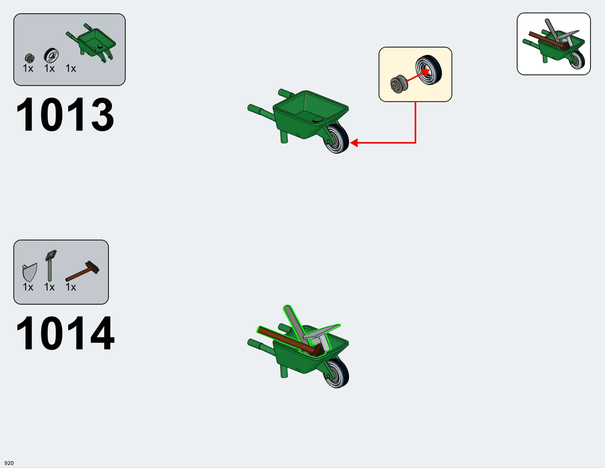Click page number 920
This screenshot has height=468, width=605.
9,463
